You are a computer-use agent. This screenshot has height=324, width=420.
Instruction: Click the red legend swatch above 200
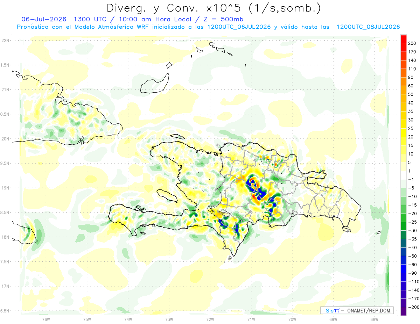tap(404, 39)
